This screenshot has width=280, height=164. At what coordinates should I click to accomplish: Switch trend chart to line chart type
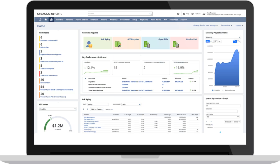coord(212,41)
